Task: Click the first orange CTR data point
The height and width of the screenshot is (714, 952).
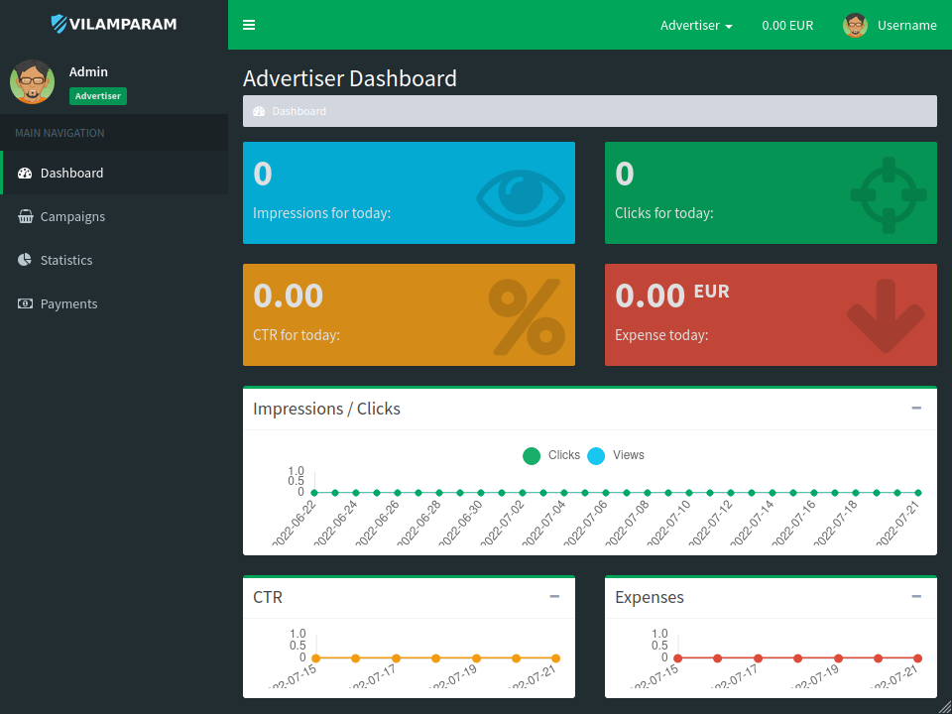Action: tap(315, 658)
